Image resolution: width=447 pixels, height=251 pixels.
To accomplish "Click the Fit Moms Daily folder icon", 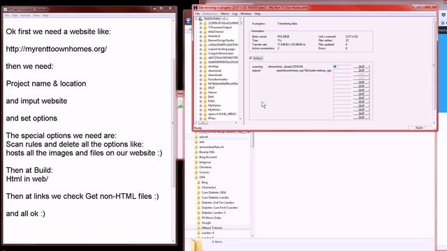I will (198, 218).
